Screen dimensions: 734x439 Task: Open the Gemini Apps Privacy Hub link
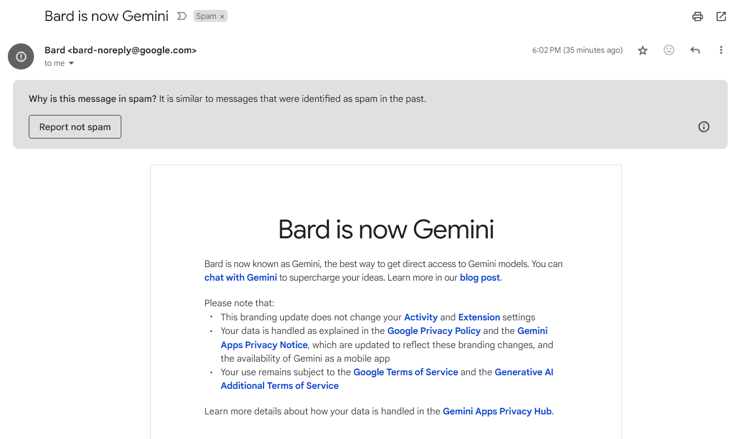[497, 411]
